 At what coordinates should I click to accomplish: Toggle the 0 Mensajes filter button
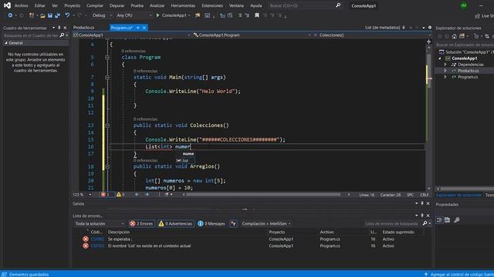pyautogui.click(x=211, y=224)
